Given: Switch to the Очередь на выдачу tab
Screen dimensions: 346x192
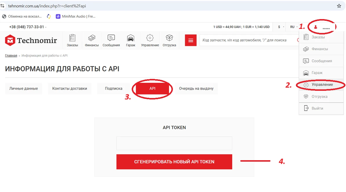Looking at the screenshot, I should pyautogui.click(x=196, y=88).
